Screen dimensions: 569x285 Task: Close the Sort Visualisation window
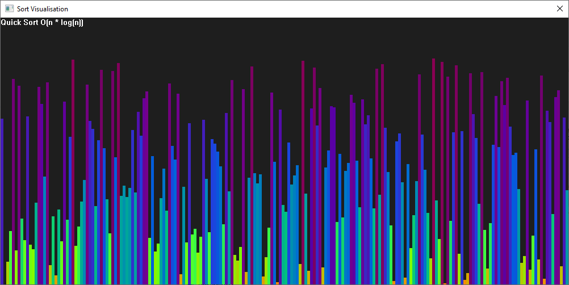[559, 9]
